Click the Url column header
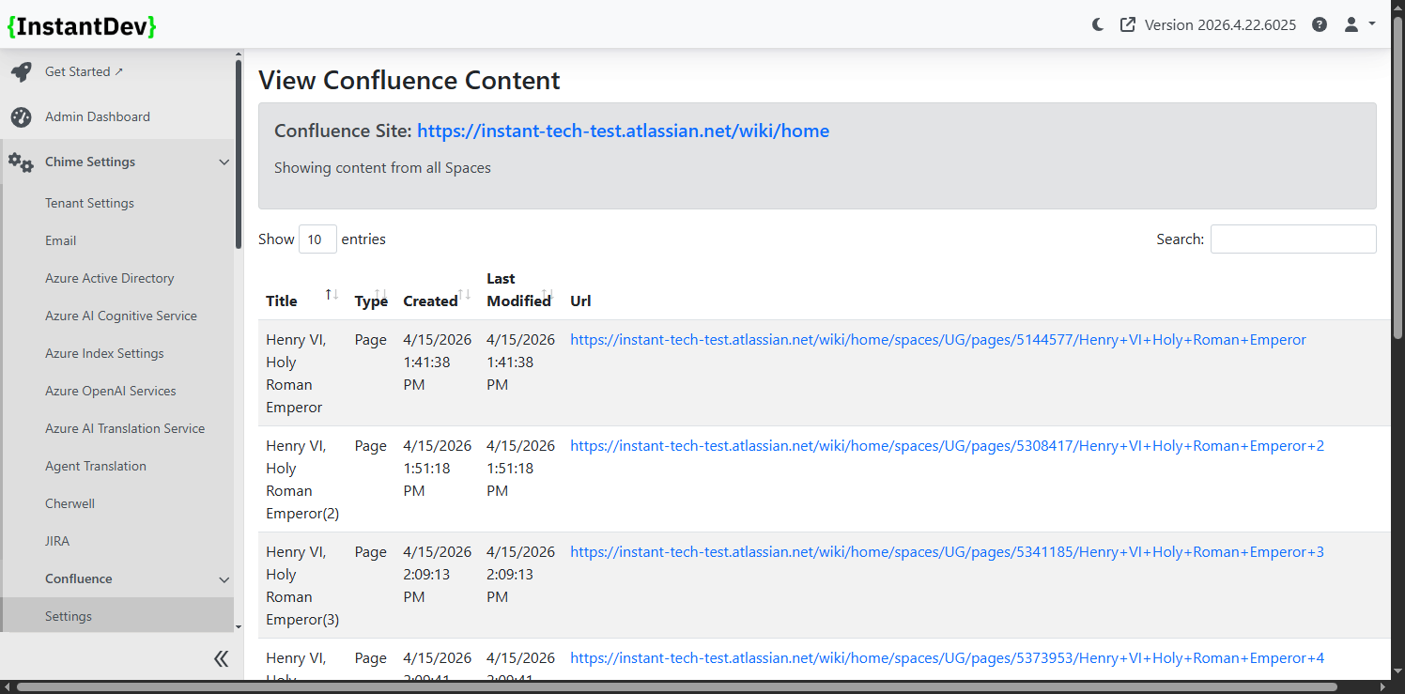 point(580,301)
